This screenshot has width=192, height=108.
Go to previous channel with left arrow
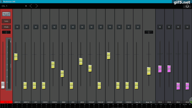[x=31, y=6]
